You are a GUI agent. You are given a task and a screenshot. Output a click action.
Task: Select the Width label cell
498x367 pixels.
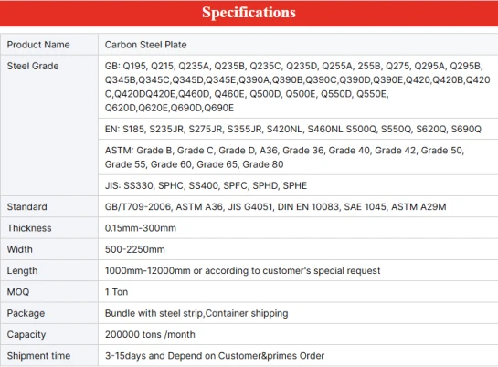click(x=49, y=249)
